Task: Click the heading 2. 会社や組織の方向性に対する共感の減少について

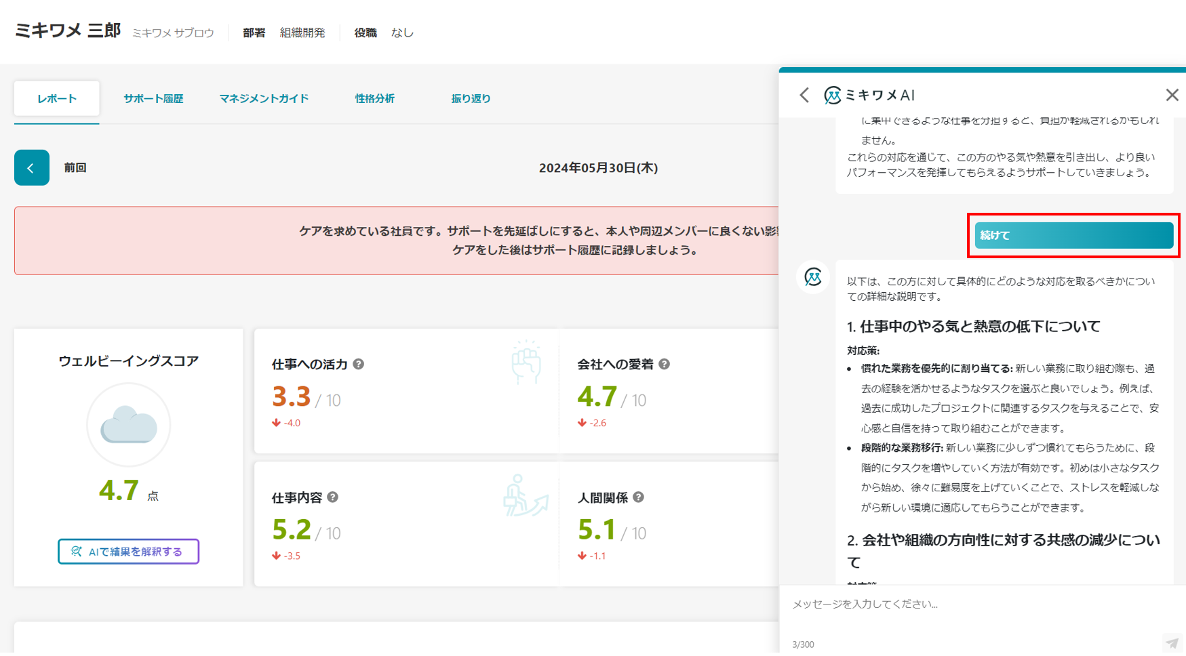Action: pos(1004,551)
